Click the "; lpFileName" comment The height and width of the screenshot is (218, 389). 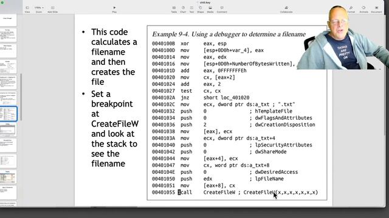266,179
